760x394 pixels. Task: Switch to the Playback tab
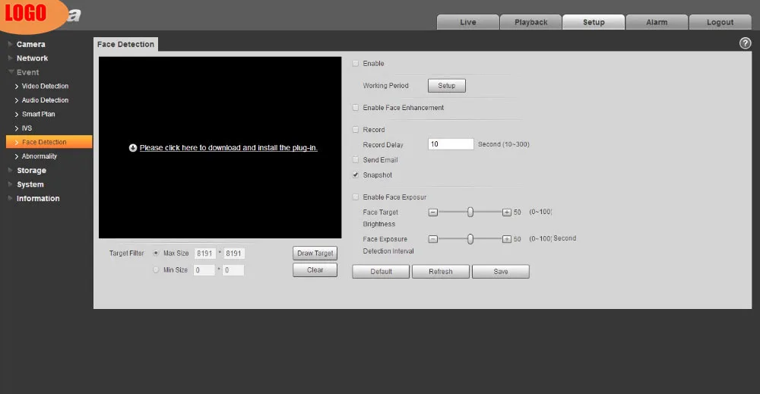tap(530, 22)
